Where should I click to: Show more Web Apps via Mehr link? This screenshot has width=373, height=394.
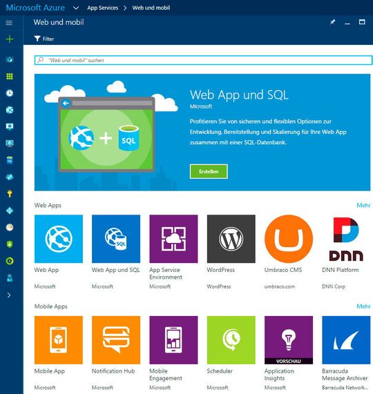pyautogui.click(x=363, y=206)
